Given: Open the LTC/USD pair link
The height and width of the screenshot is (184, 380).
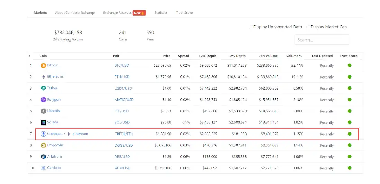Looking at the screenshot, I should click(x=121, y=111).
